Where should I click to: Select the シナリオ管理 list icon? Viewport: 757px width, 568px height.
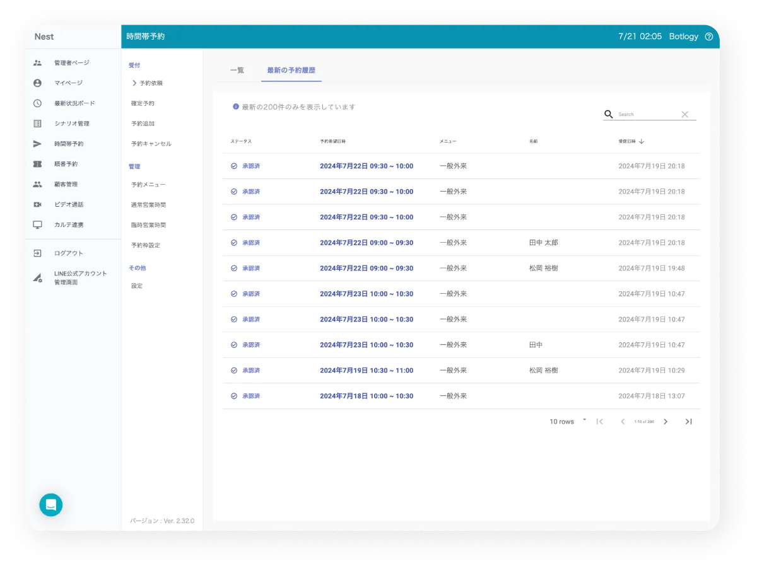tap(37, 124)
